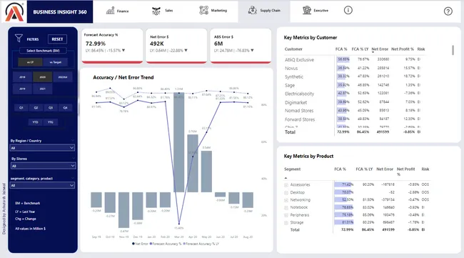Expand the Peripherals segment row
Viewport: 464px width, 258px height.
coord(286,215)
